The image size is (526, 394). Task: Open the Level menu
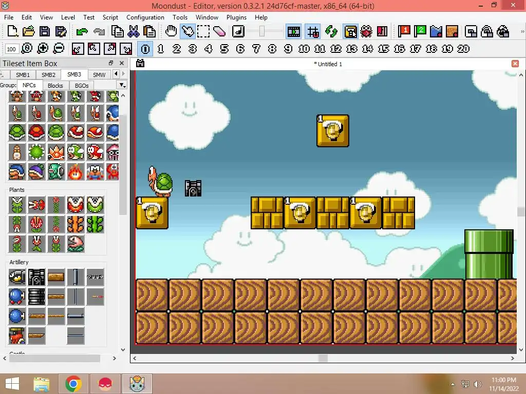click(x=68, y=17)
